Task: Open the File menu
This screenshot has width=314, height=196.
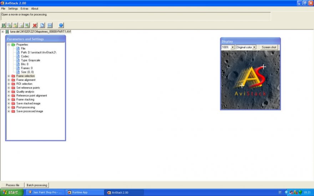Action: click(x=3, y=9)
